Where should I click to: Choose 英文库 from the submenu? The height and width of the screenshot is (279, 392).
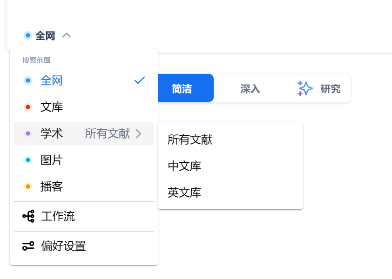pos(184,193)
